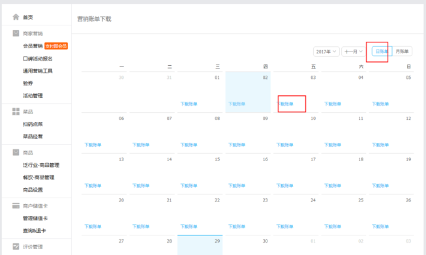Open 通用营销工具 menu item
Viewport: 426px width, 255px height.
[38, 71]
